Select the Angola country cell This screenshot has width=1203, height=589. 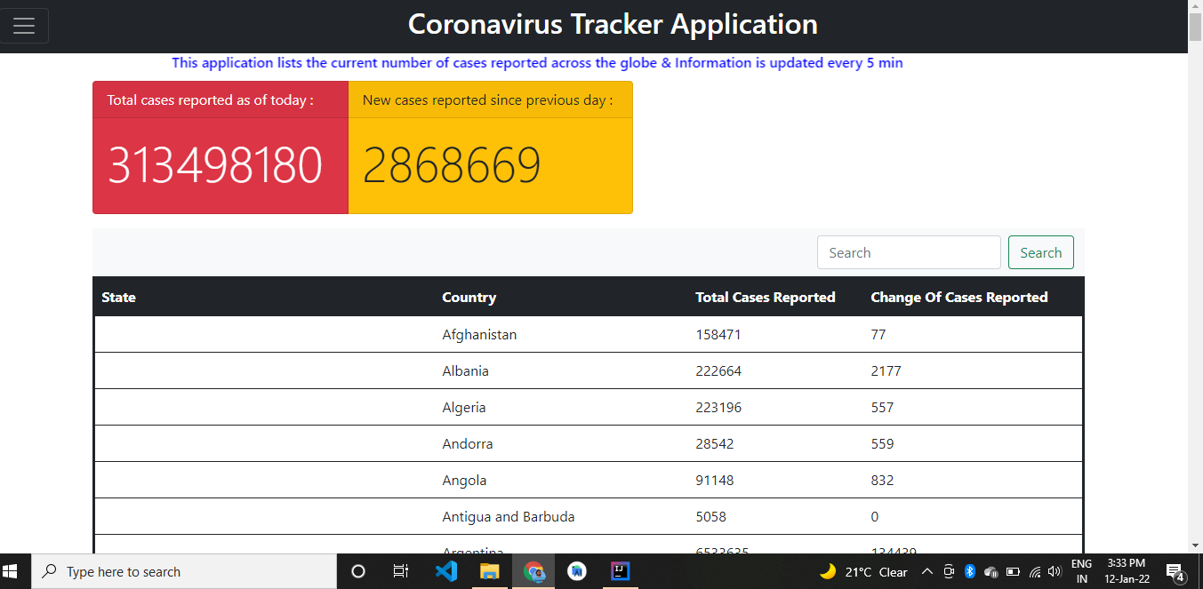pos(464,481)
